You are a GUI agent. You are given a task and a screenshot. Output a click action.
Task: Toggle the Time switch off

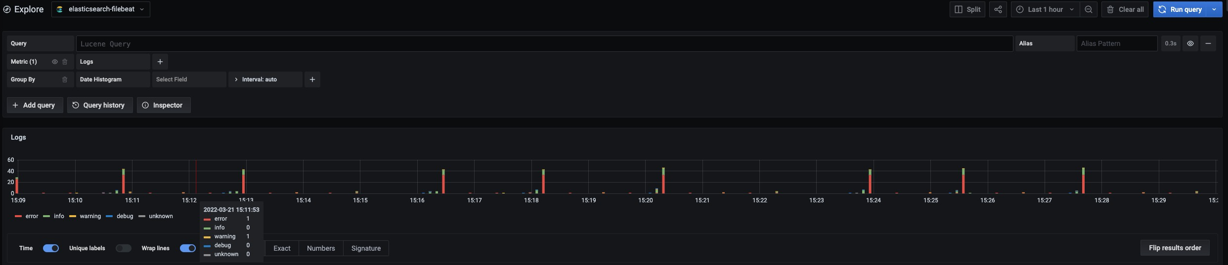(51, 248)
